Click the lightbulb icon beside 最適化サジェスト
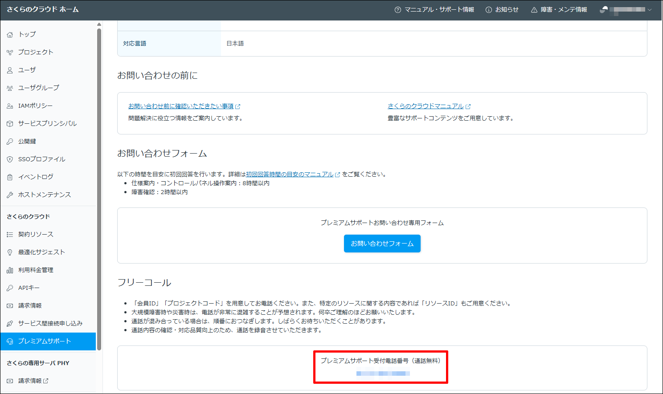 pyautogui.click(x=10, y=252)
